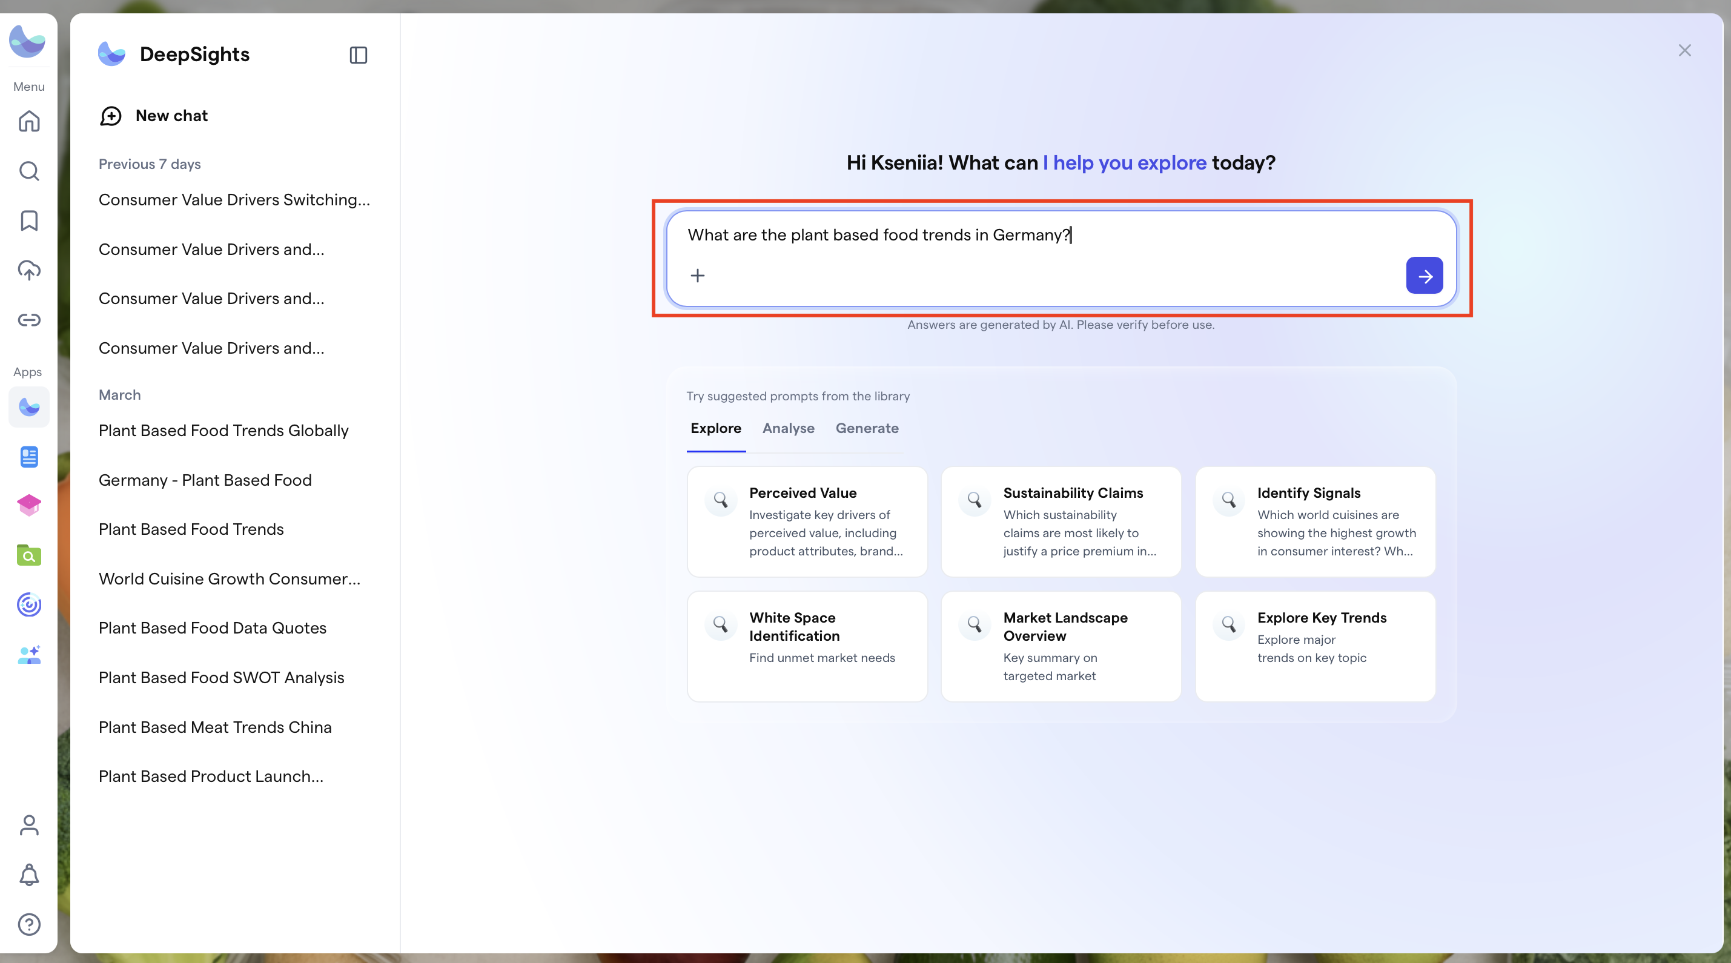The height and width of the screenshot is (963, 1731).
Task: Click the logo at top of left rail
Action: point(27,41)
